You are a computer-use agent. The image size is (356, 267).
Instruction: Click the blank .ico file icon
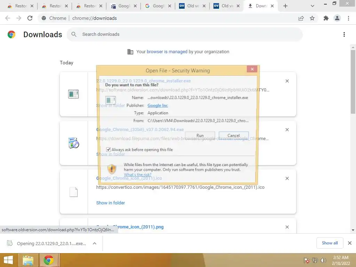(x=74, y=192)
